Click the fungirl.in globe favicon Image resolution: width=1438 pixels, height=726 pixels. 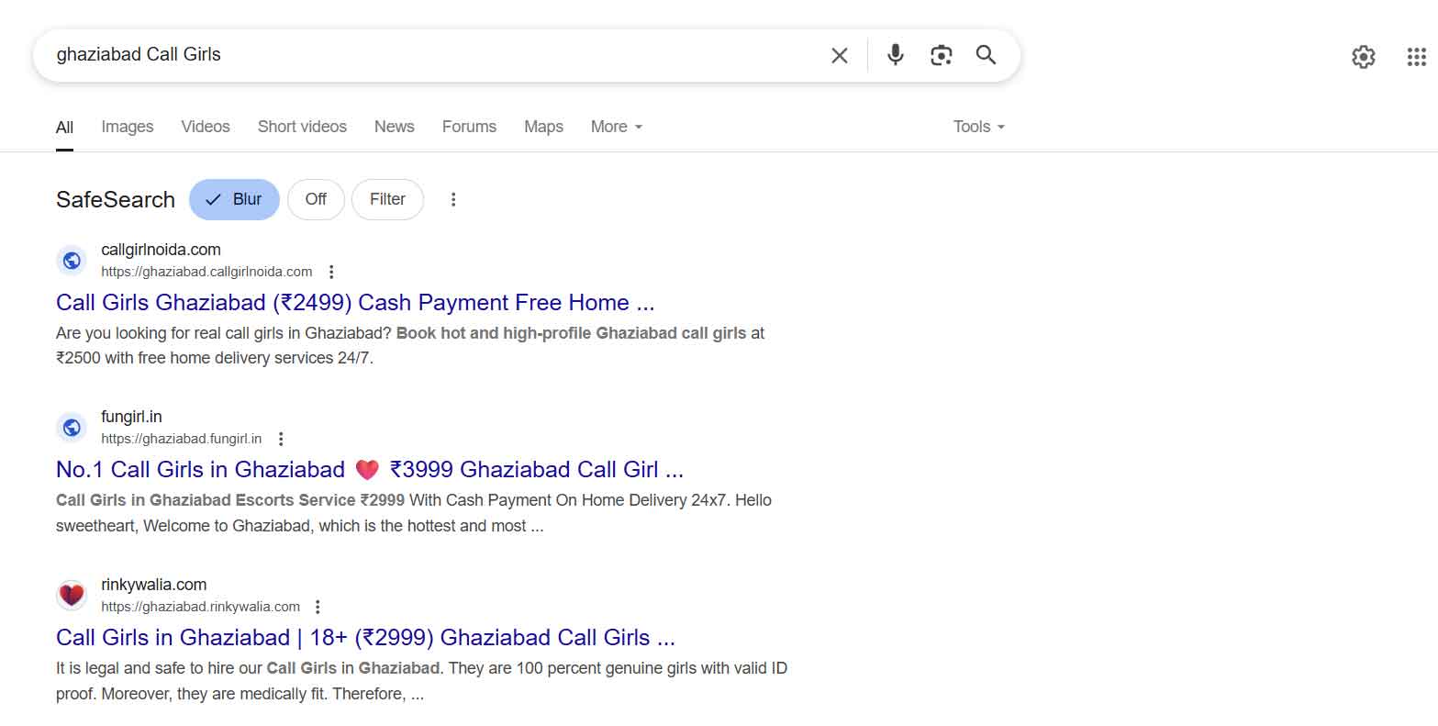(x=72, y=428)
